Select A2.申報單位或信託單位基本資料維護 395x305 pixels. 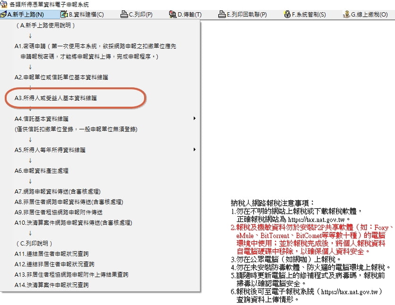(64, 77)
